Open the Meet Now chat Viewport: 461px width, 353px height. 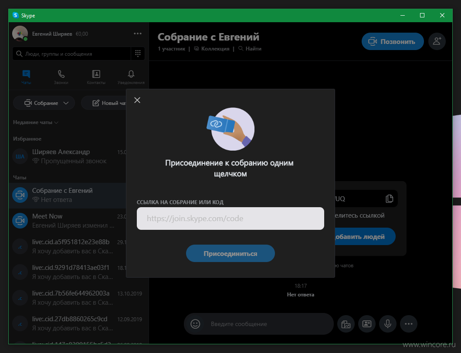[x=68, y=221]
